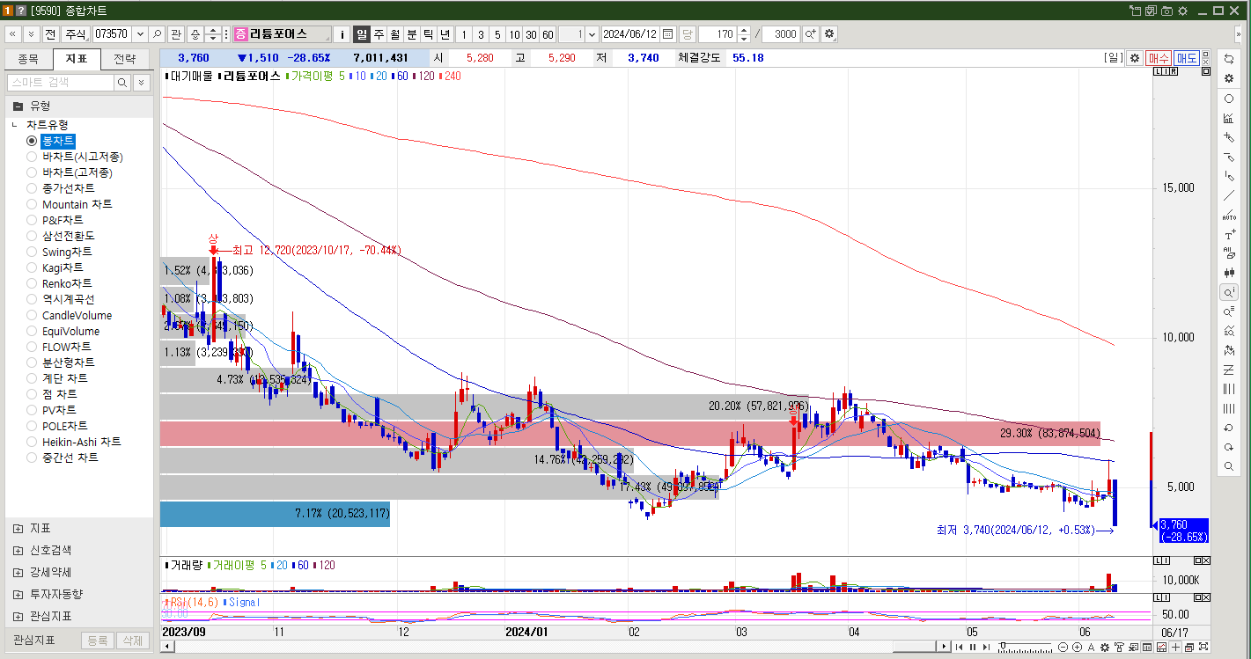
Task: Click the red 매수 buy button
Action: click(1159, 58)
